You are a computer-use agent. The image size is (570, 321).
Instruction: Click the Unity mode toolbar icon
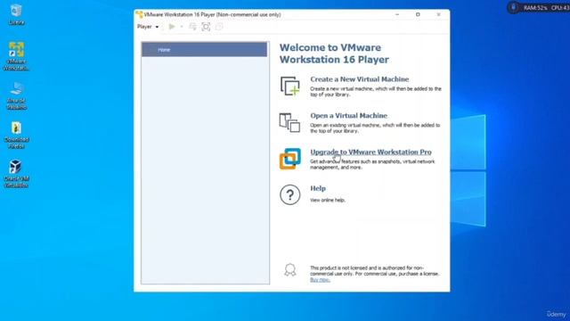point(219,27)
